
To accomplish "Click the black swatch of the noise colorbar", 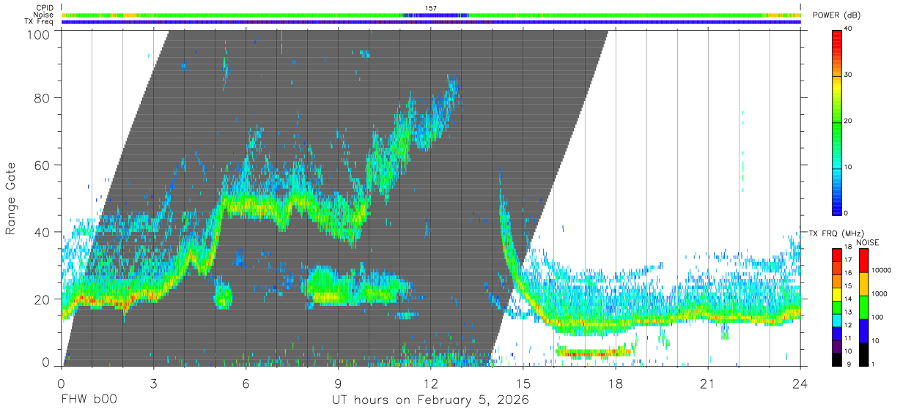I will pyautogui.click(x=863, y=354).
